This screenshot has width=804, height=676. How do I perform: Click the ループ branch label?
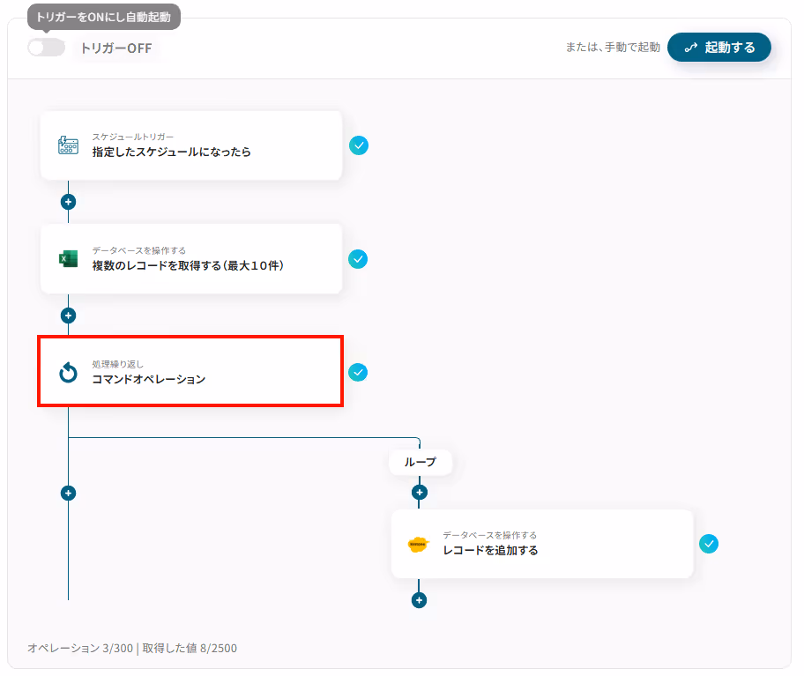pos(421,463)
